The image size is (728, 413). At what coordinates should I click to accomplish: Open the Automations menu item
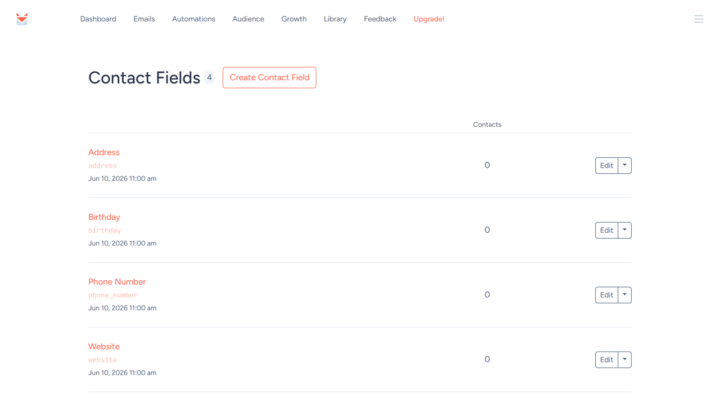(x=193, y=19)
